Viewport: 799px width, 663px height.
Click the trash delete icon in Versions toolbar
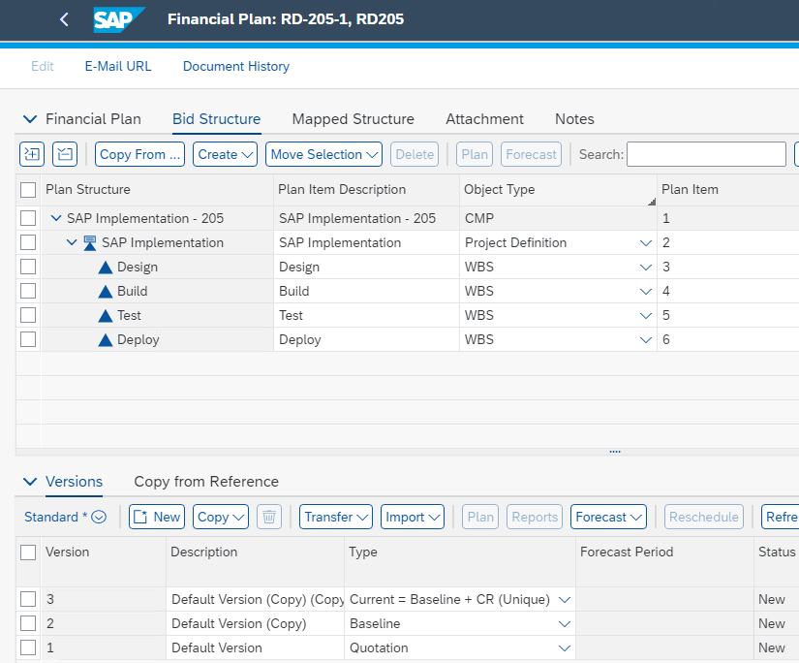point(269,517)
